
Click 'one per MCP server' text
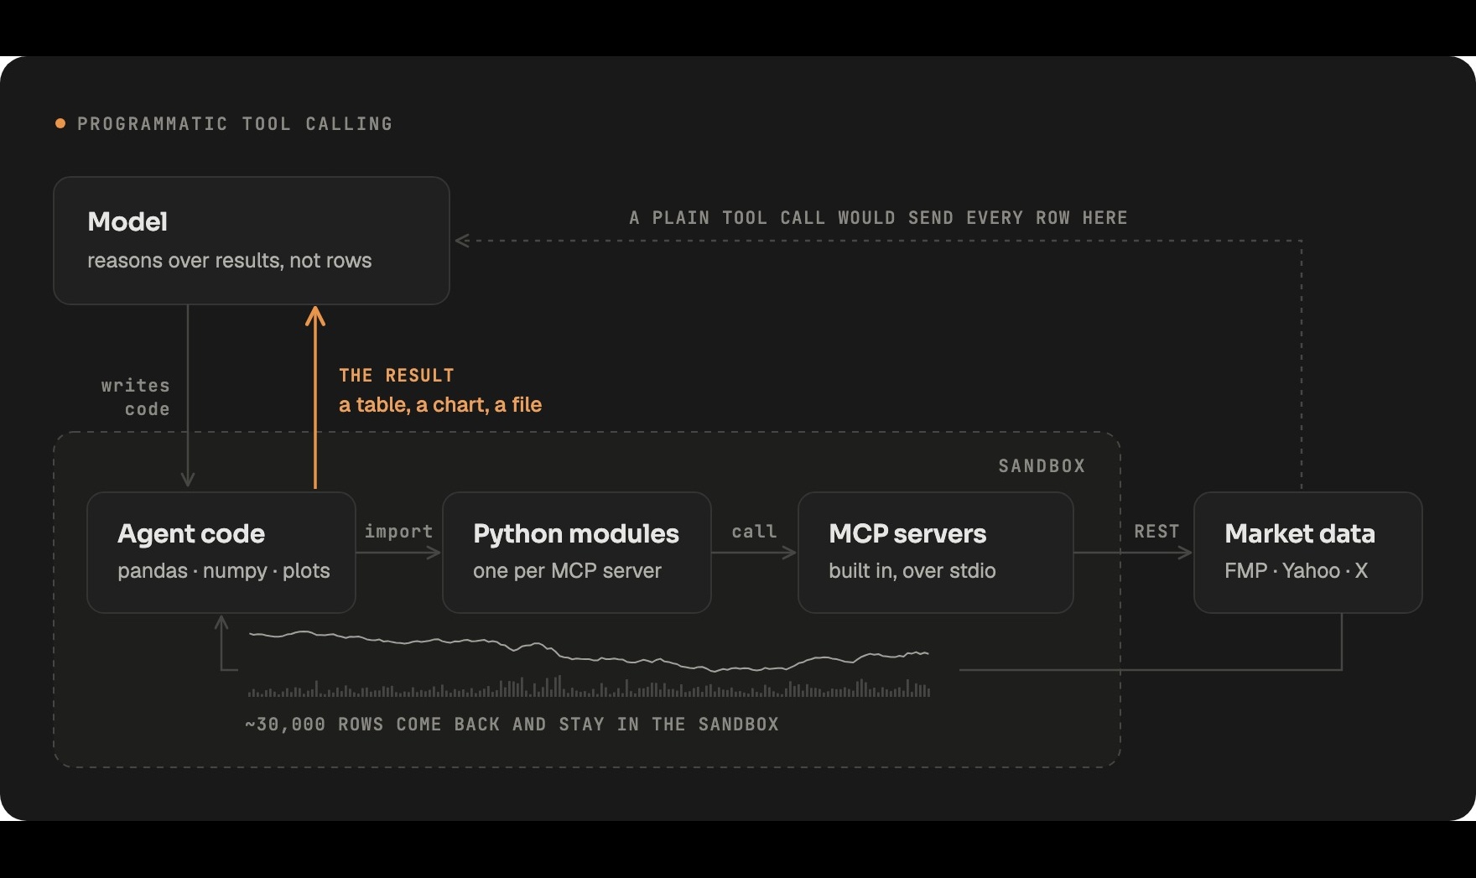pos(568,571)
